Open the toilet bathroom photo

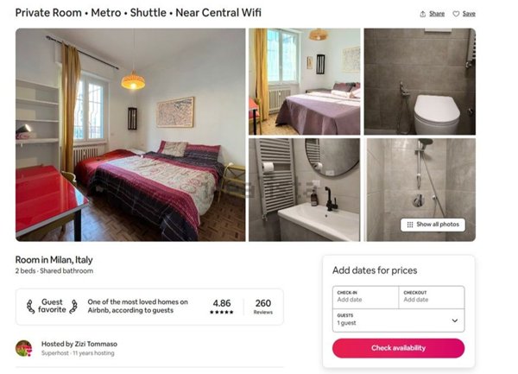pos(420,81)
